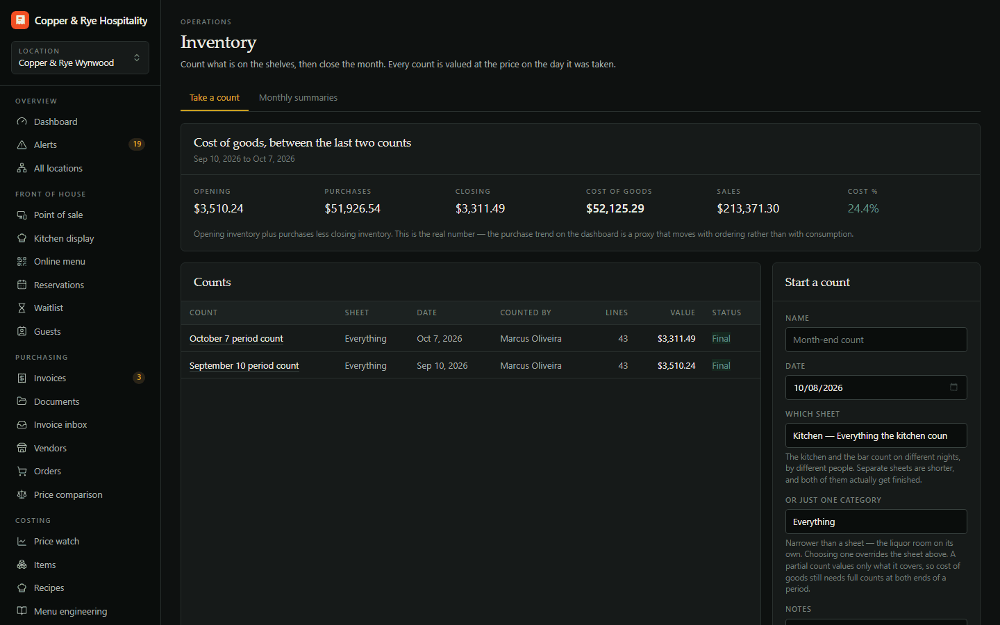Click the Alerts count badge 19
This screenshot has width=1000, height=625.
pos(137,144)
